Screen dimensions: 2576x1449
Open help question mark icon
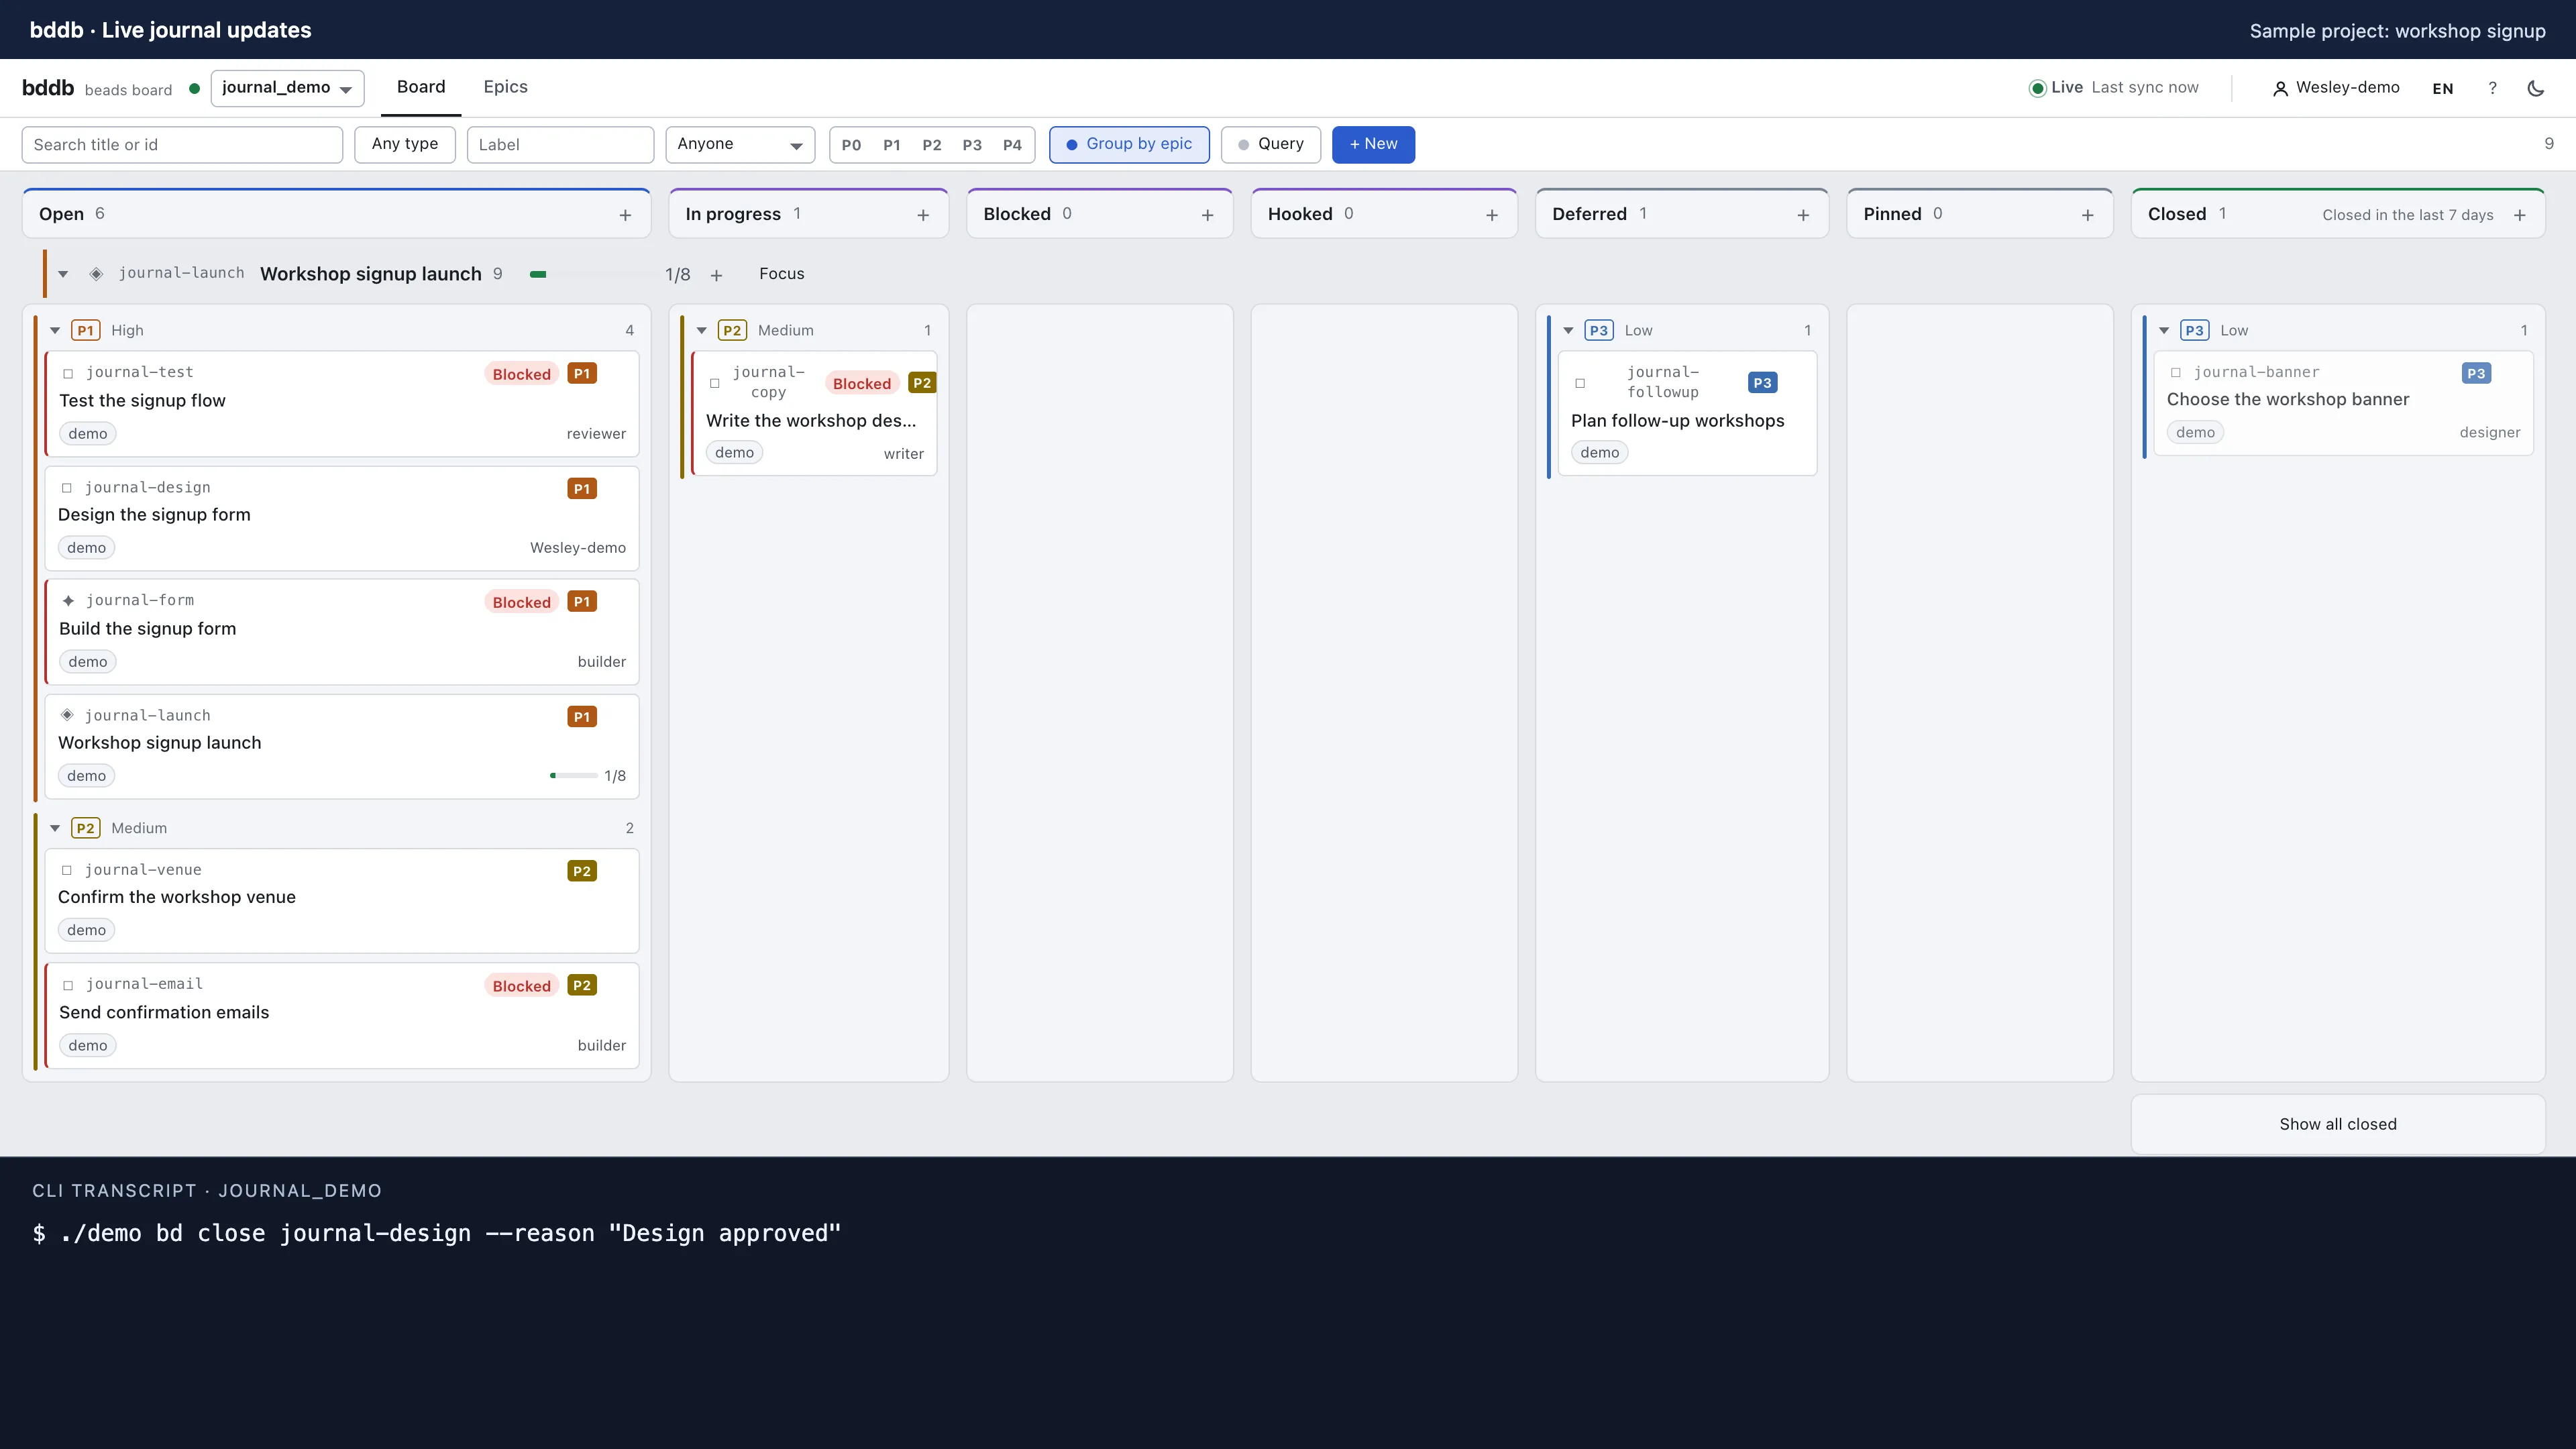click(2492, 88)
